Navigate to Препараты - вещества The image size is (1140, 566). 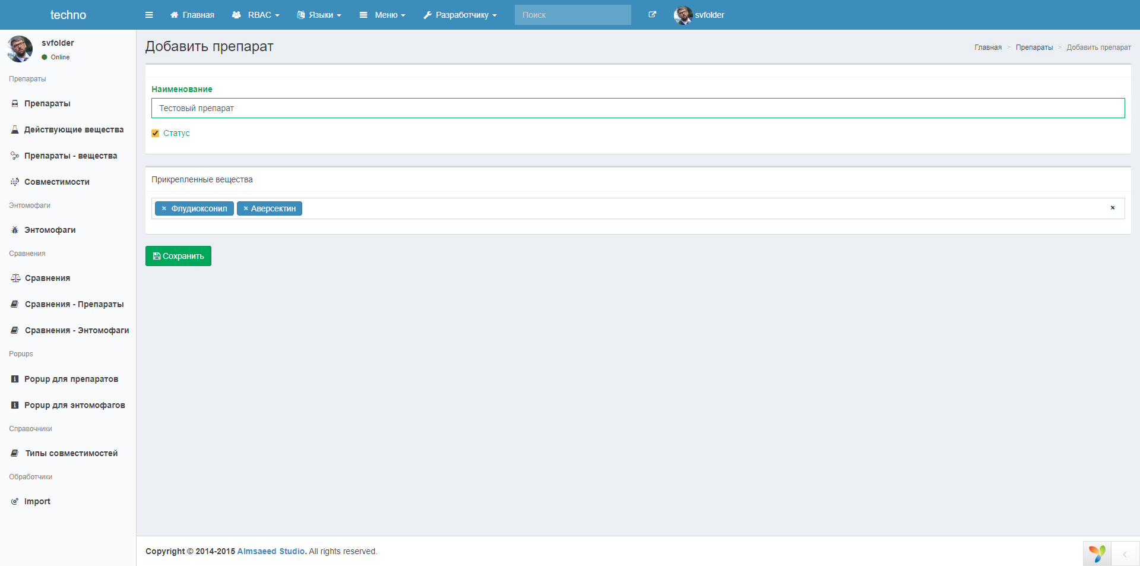[x=71, y=156]
